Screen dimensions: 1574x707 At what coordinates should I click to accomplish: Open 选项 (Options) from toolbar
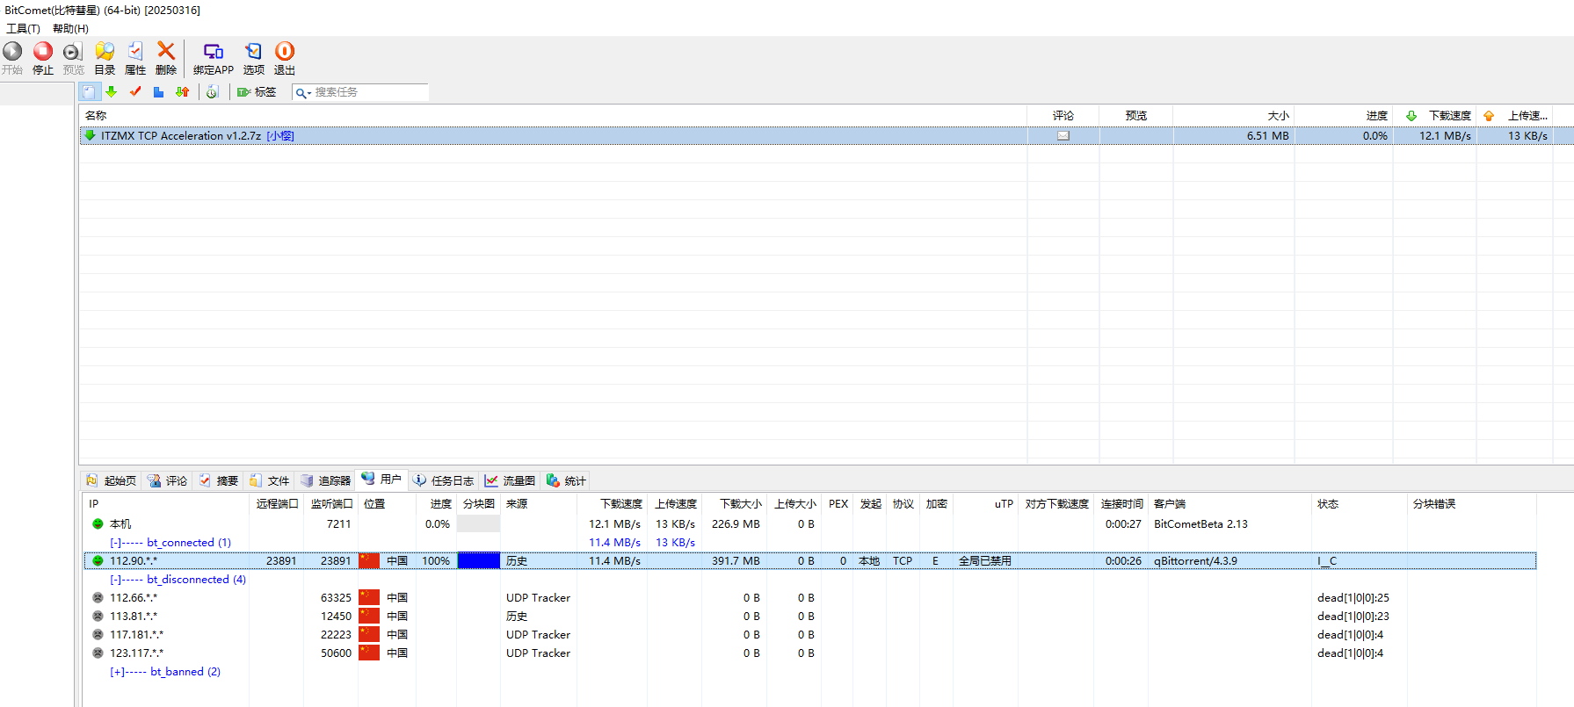coord(253,52)
